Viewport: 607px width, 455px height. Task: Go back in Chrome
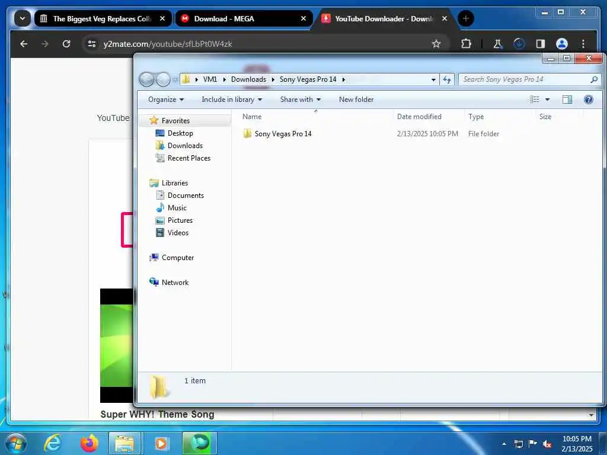click(x=24, y=44)
